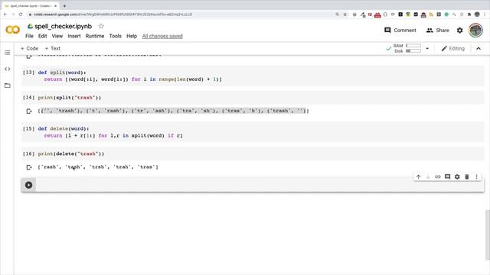Select cell 15 def delete(word)

pyautogui.click(x=253, y=132)
